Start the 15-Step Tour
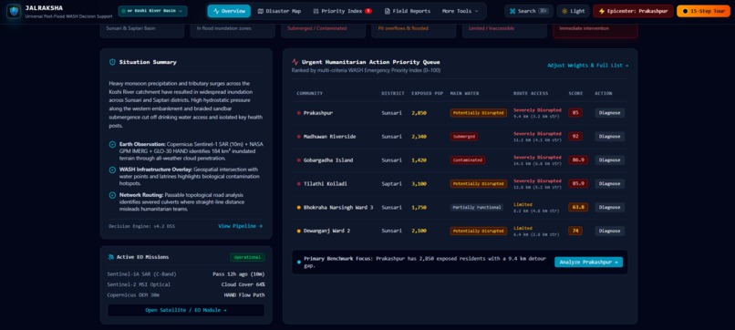Viewport: 735px width, 330px height. [x=703, y=11]
